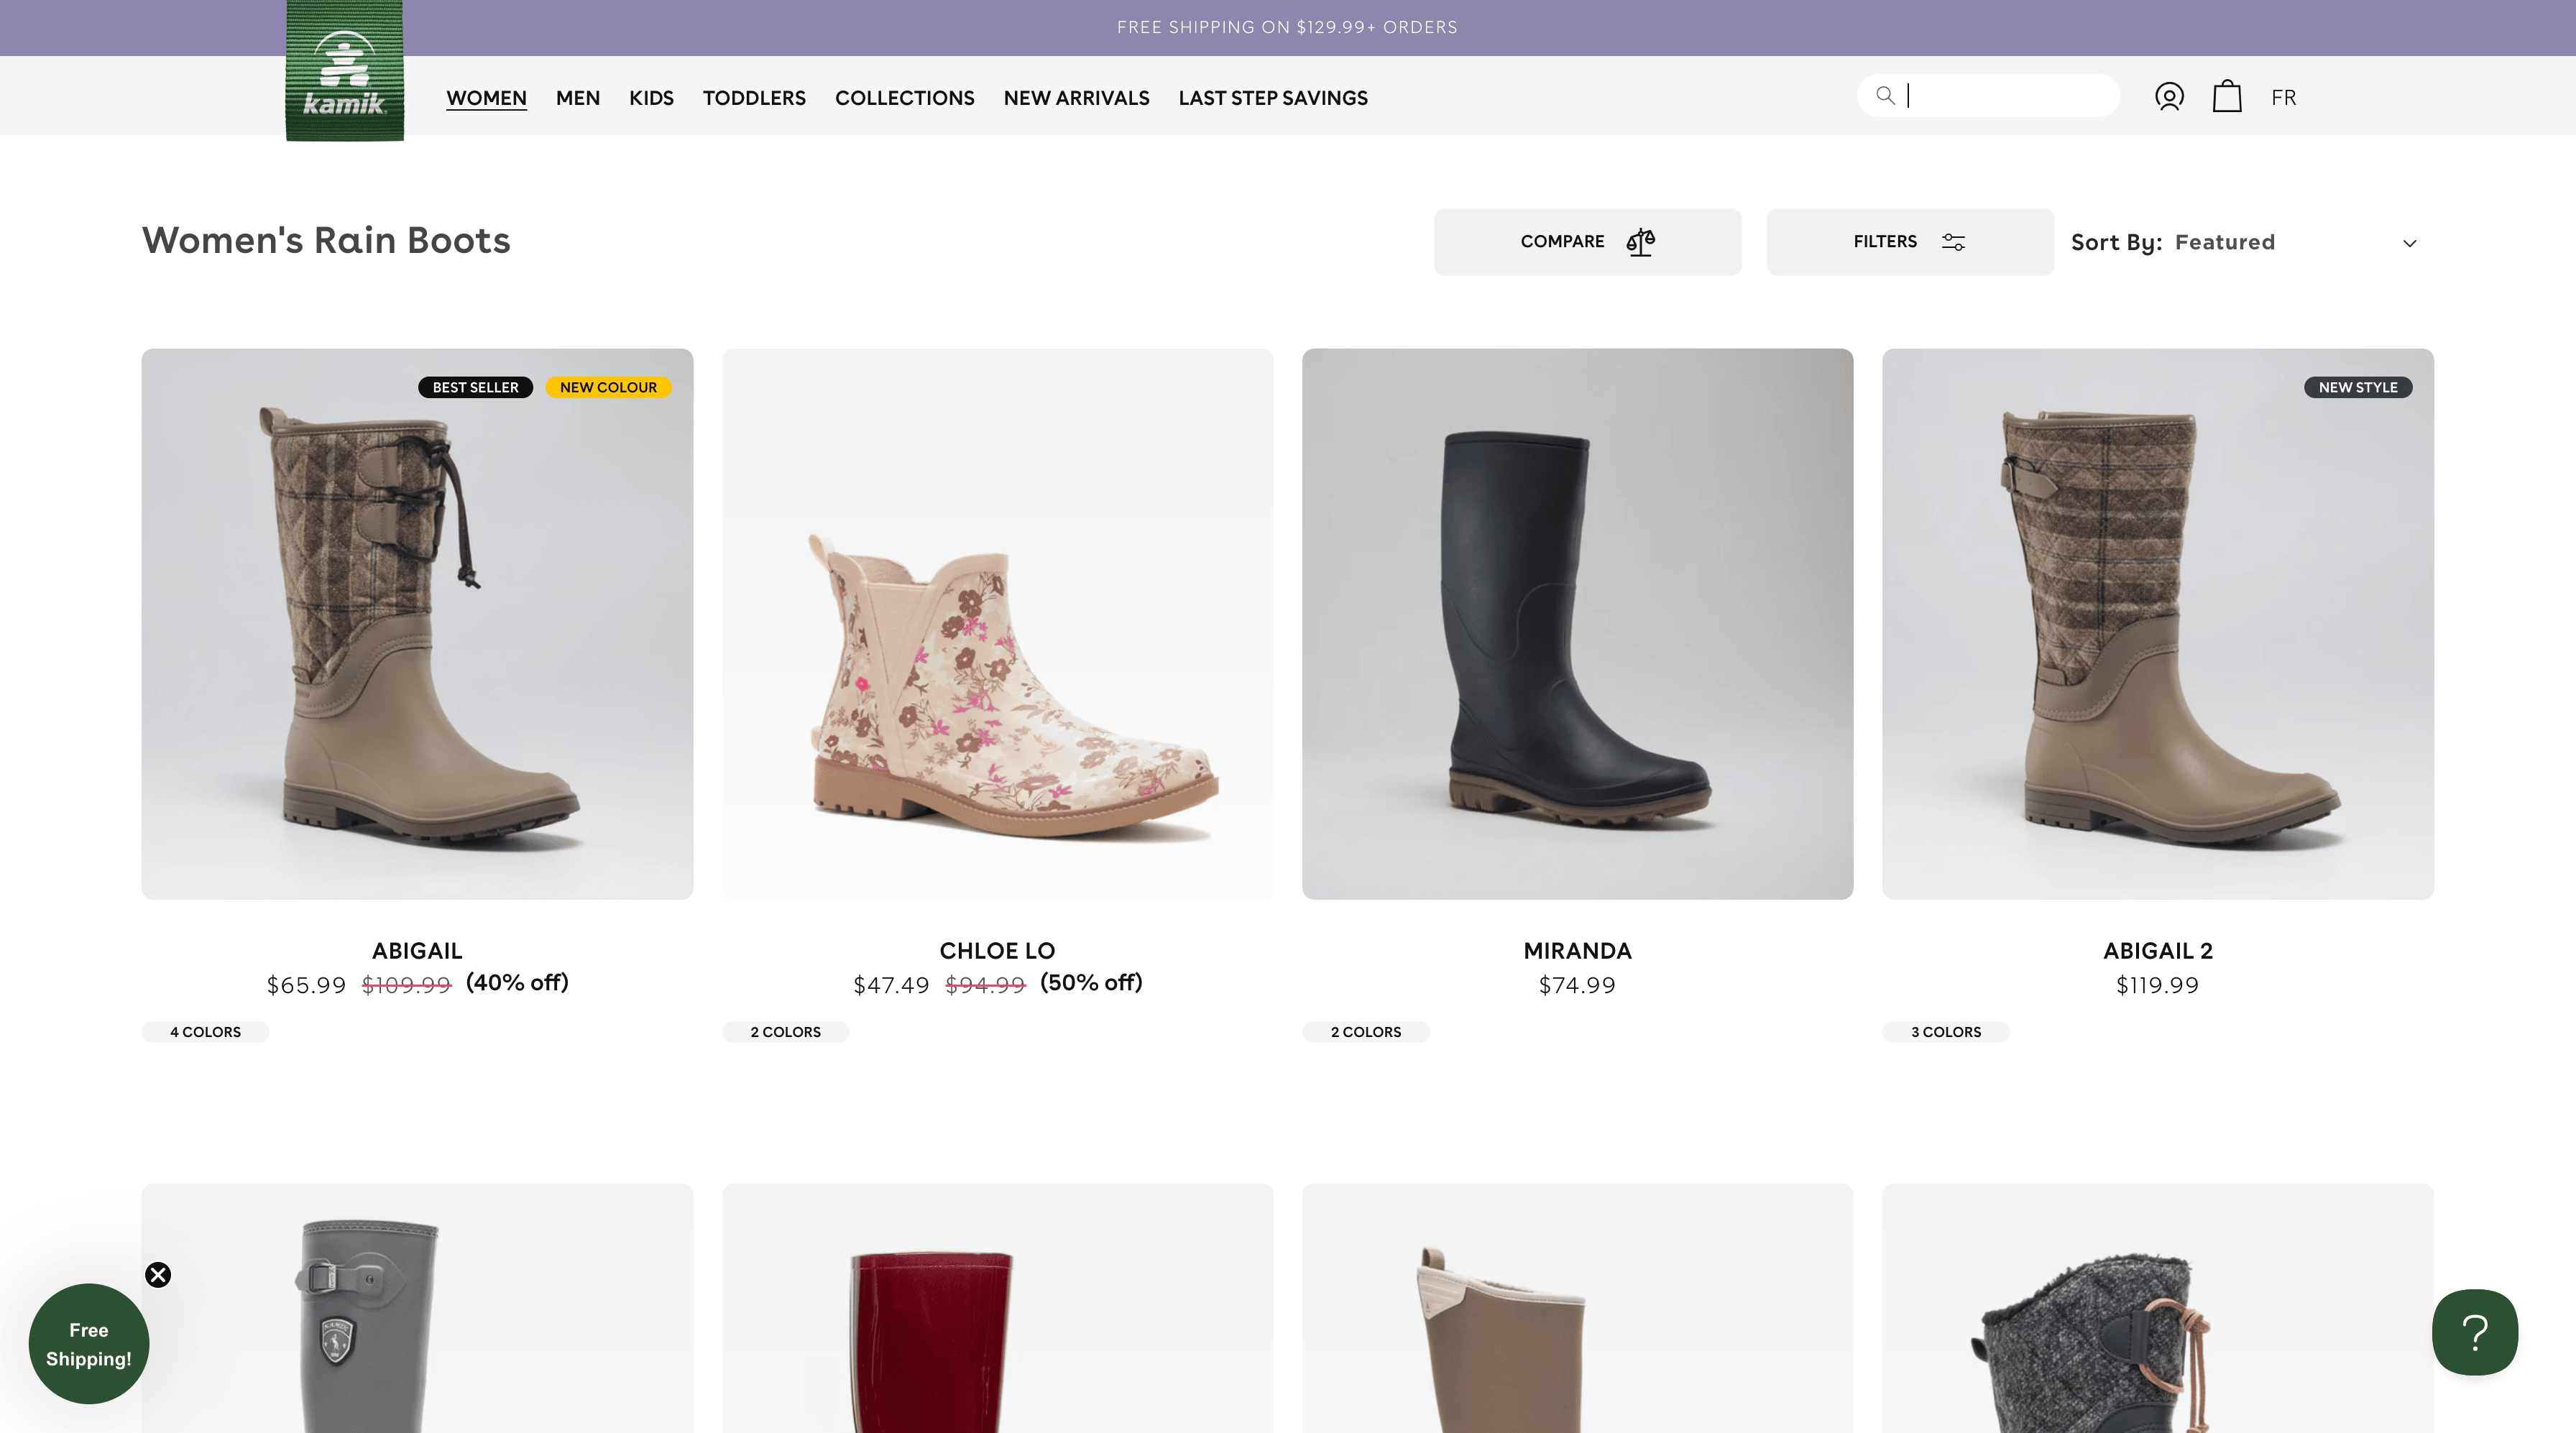This screenshot has height=1433, width=2576.
Task: Open the Chloe Lo product link
Action: pos(996,950)
